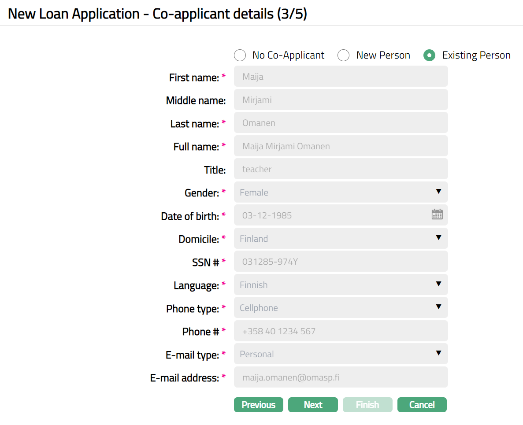Focus the Phone # text field
The width and height of the screenshot is (523, 425).
[341, 331]
